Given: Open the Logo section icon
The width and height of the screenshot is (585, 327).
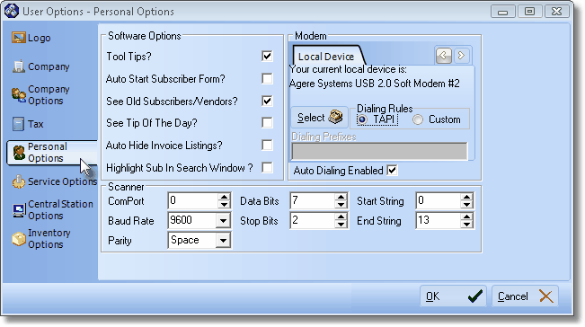Looking at the screenshot, I should tap(18, 38).
